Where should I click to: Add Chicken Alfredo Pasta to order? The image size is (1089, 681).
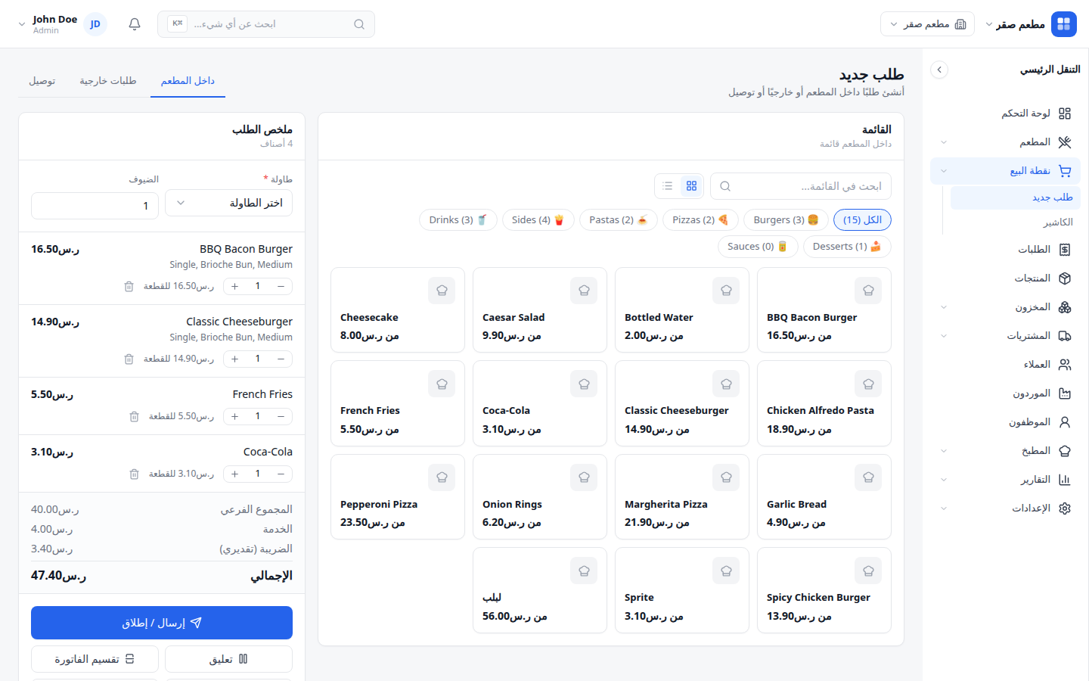[824, 403]
